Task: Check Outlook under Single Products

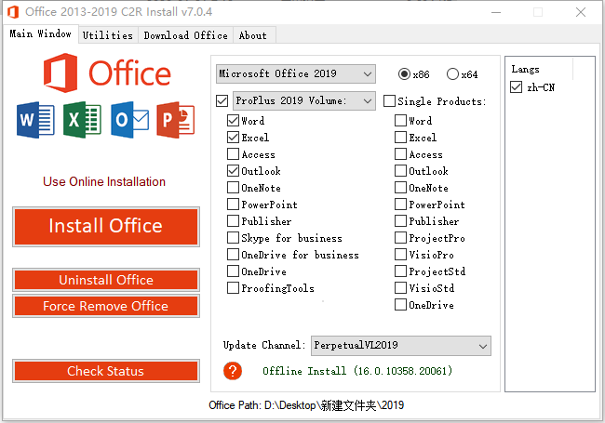Action: pyautogui.click(x=400, y=171)
